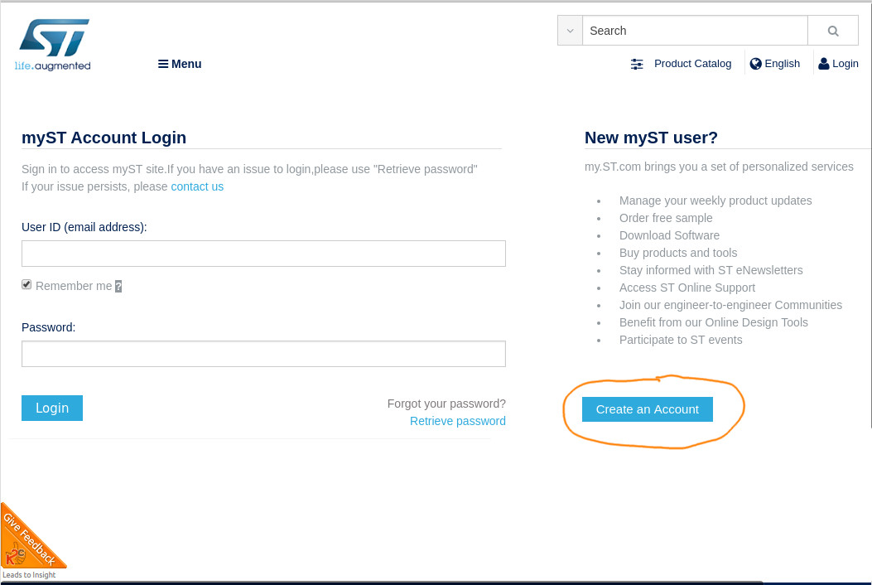Uncheck the Remember me checkbox
The image size is (872, 585).
coord(26,284)
